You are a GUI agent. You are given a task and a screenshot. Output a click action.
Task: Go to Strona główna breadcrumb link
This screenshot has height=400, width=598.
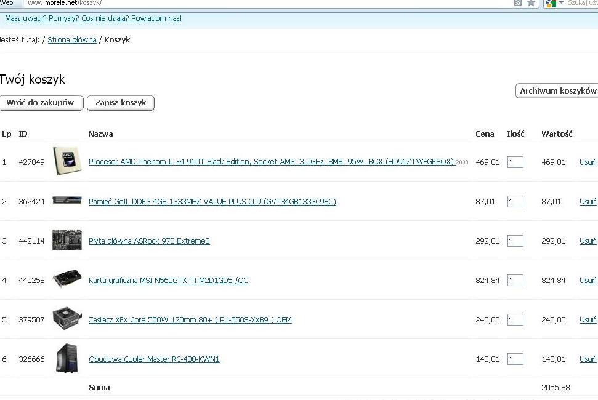72,39
